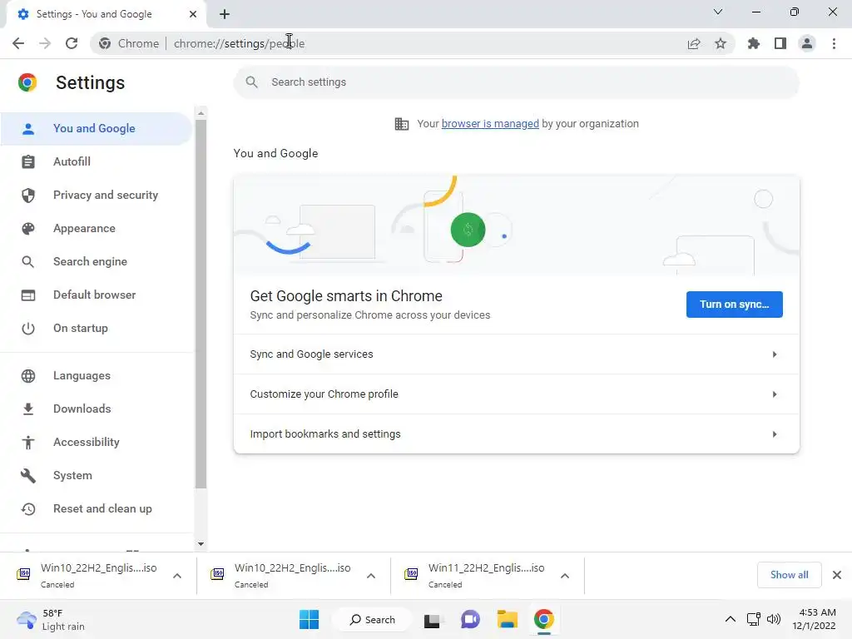Screen dimensions: 852x639
Task: Click the volume speaker icon in tray
Action: click(x=774, y=619)
